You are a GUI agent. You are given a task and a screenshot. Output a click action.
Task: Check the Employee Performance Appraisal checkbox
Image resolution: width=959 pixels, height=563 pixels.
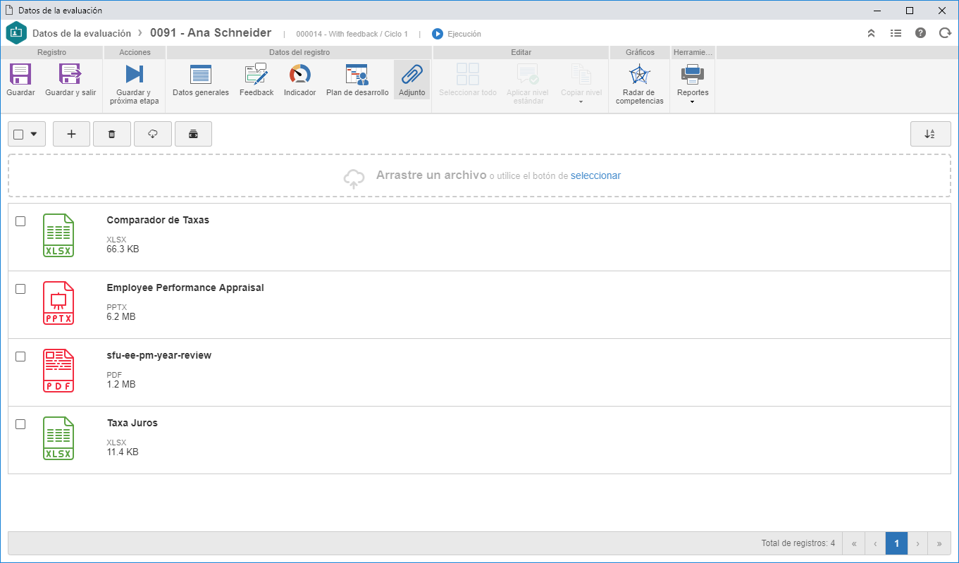click(x=20, y=289)
